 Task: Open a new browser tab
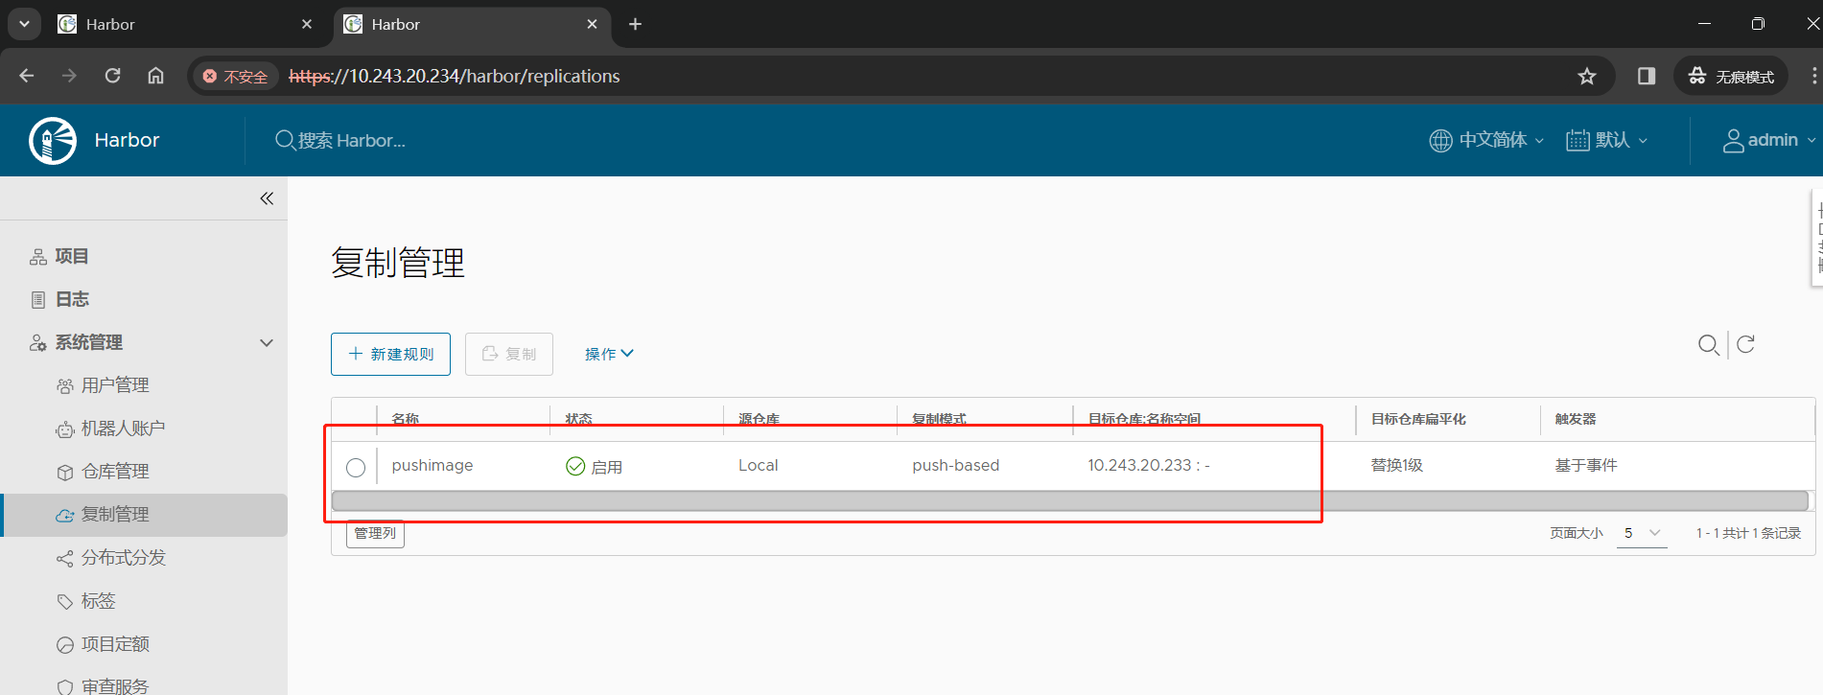click(x=635, y=24)
